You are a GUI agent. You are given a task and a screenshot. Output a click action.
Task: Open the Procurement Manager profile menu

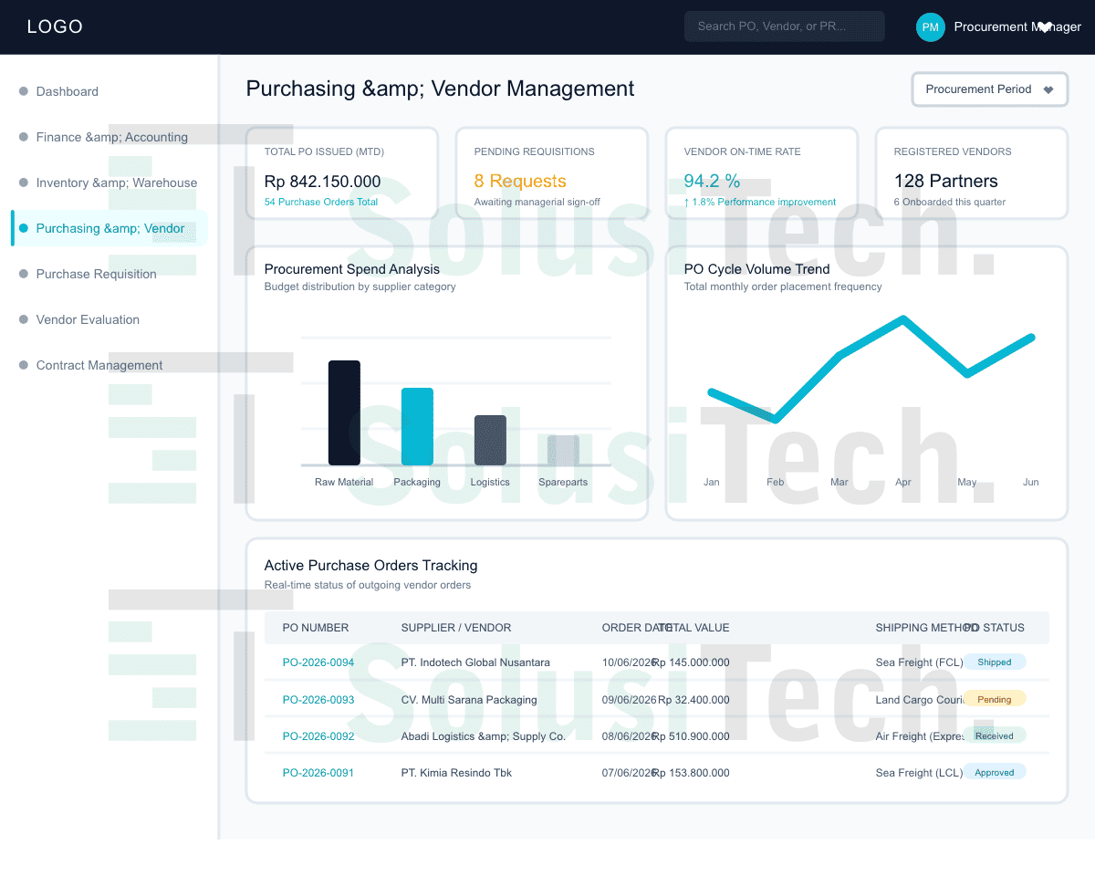[x=1017, y=27]
